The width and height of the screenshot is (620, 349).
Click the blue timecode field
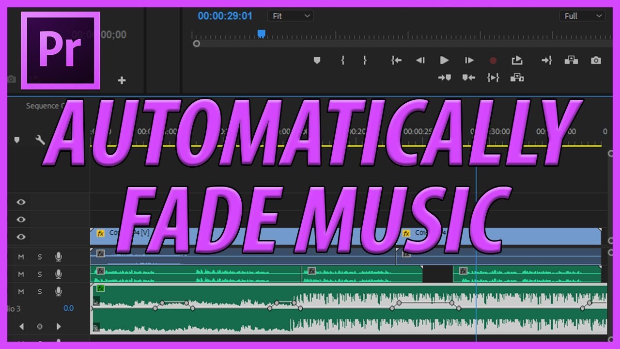click(226, 16)
